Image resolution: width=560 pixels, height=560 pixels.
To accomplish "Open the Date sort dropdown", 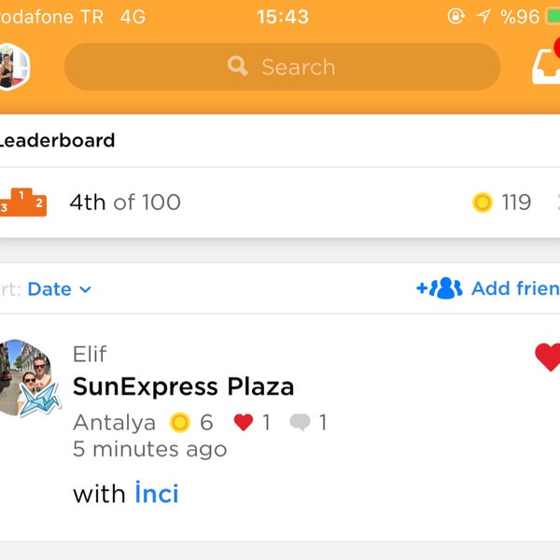I will point(60,289).
